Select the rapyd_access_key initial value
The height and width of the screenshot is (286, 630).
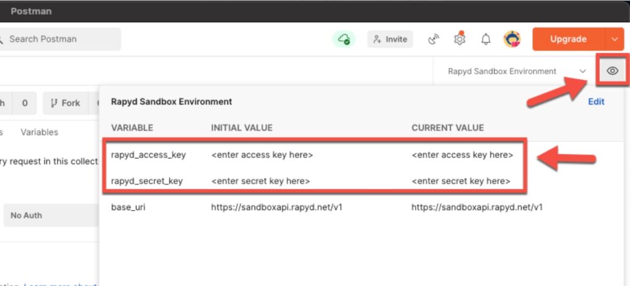262,155
